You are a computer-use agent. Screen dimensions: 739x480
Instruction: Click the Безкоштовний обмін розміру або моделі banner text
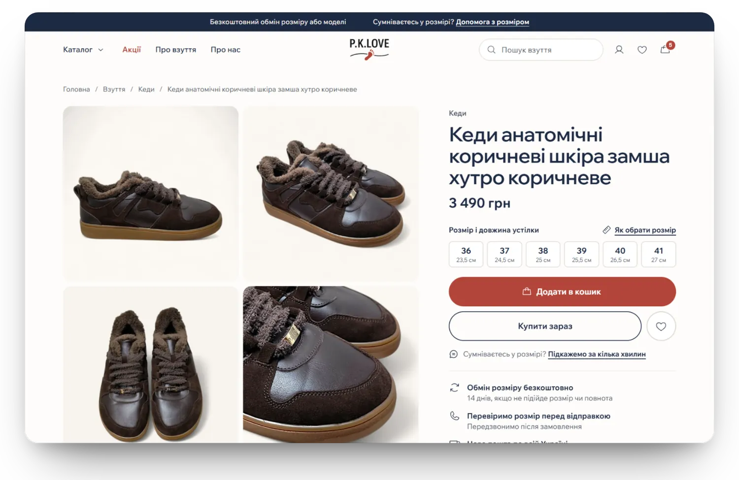pyautogui.click(x=278, y=22)
